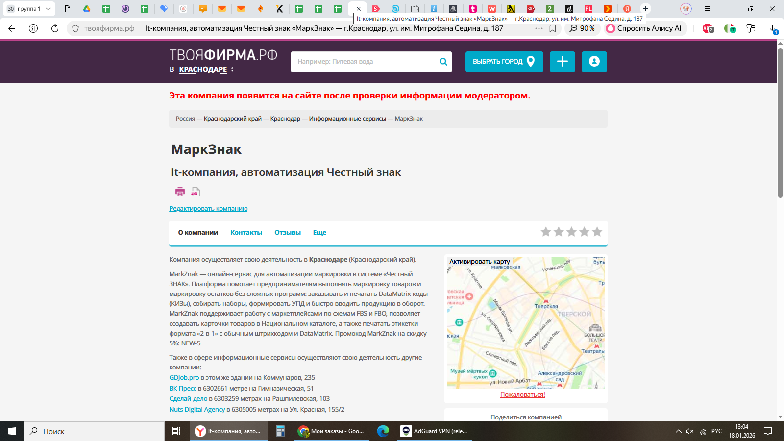This screenshot has width=784, height=441.
Task: Open the notification center icon
Action: (768, 431)
